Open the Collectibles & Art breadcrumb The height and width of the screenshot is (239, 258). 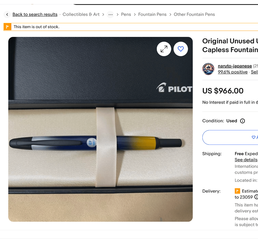click(81, 14)
